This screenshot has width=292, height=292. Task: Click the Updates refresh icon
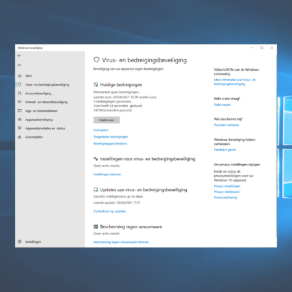pyautogui.click(x=96, y=189)
